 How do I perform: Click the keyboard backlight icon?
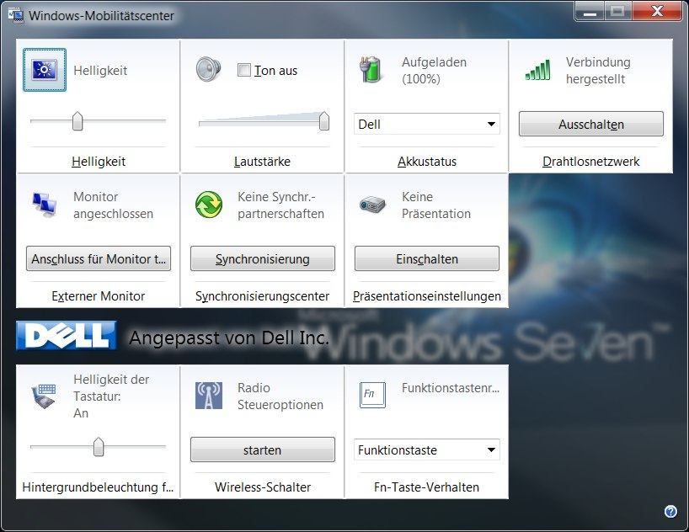point(44,396)
